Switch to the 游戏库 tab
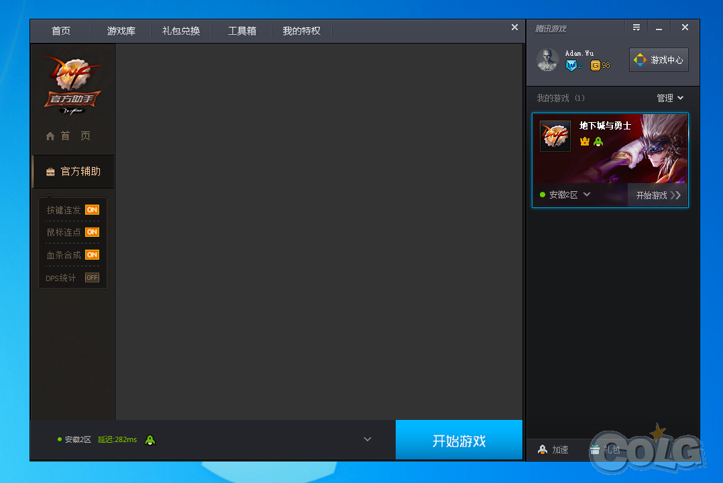 point(121,31)
